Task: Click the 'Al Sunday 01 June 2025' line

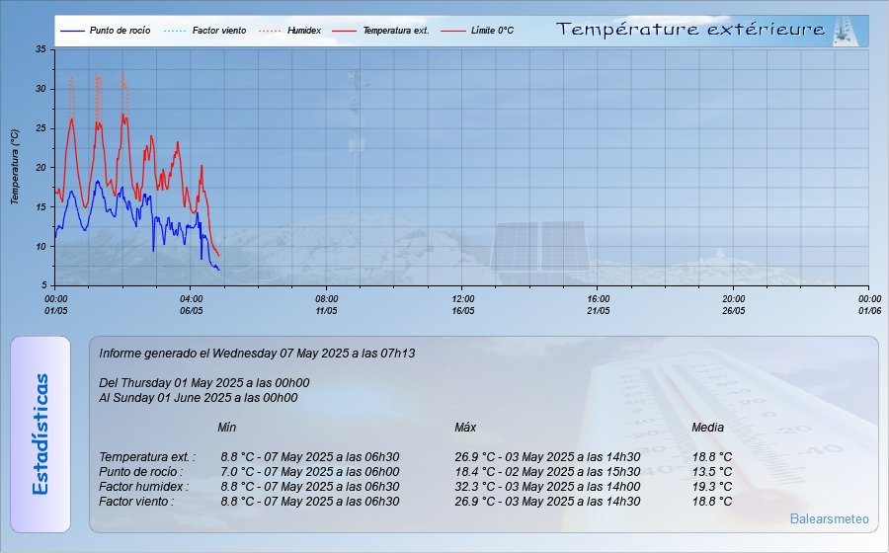Action: 198,398
